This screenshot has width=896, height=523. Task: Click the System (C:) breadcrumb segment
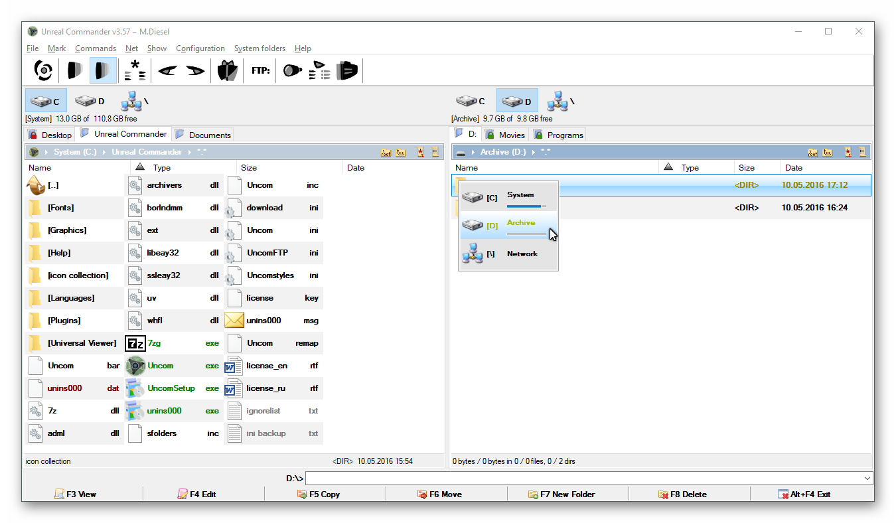click(75, 152)
